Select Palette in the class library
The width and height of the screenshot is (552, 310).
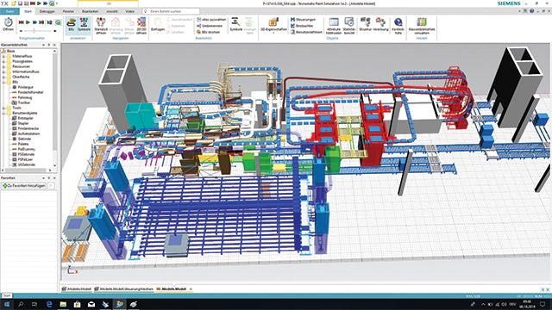pyautogui.click(x=23, y=144)
